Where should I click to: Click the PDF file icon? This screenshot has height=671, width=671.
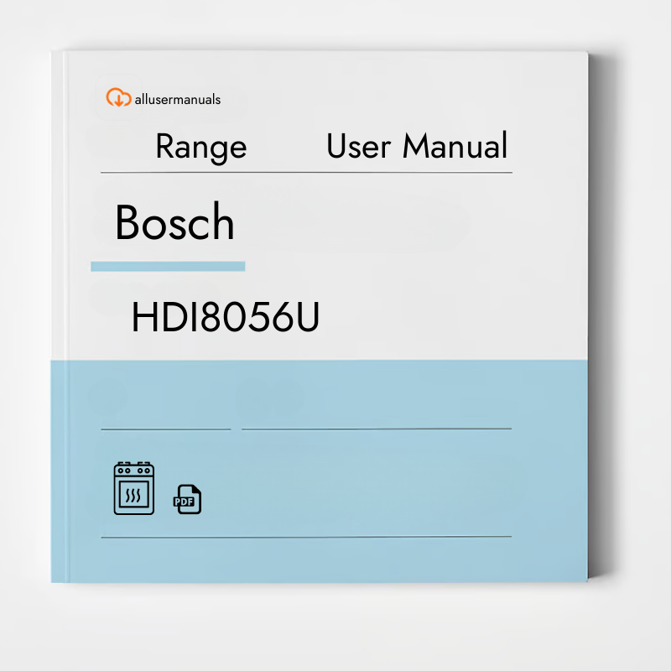click(x=187, y=499)
